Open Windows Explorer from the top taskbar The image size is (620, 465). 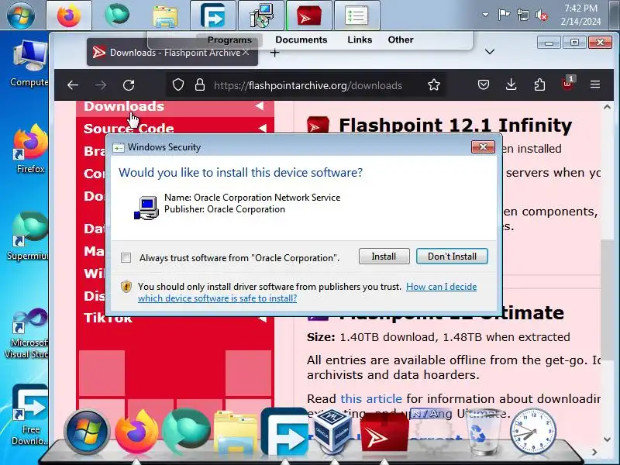pyautogui.click(x=165, y=16)
